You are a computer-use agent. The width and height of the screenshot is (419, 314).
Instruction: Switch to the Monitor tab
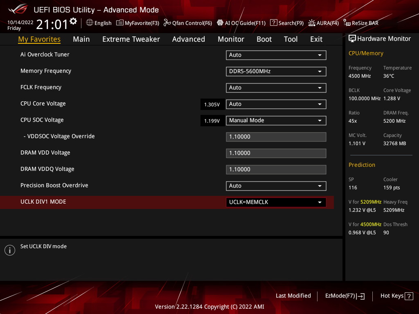[x=231, y=39]
